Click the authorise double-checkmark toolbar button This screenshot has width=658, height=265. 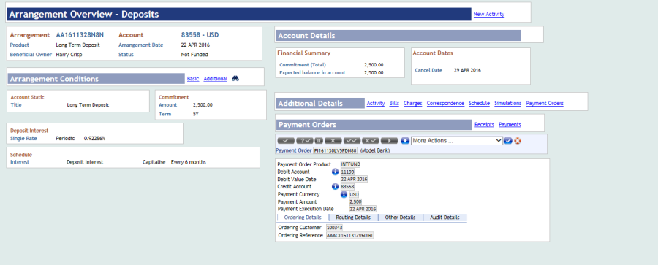pos(352,140)
